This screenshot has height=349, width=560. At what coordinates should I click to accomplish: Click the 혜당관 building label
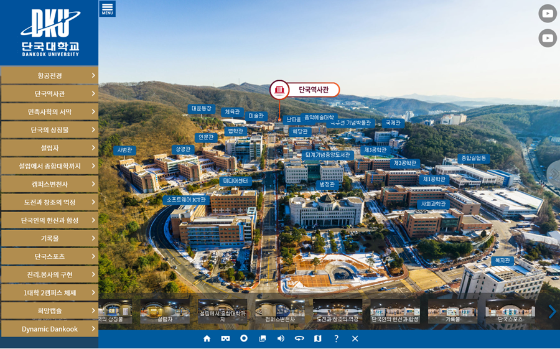[x=300, y=131]
